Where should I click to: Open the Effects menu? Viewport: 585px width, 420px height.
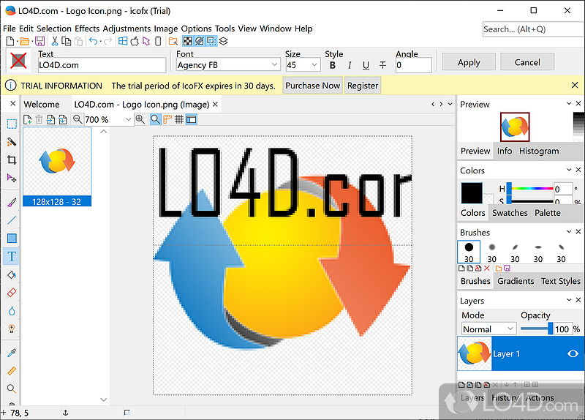pos(87,29)
